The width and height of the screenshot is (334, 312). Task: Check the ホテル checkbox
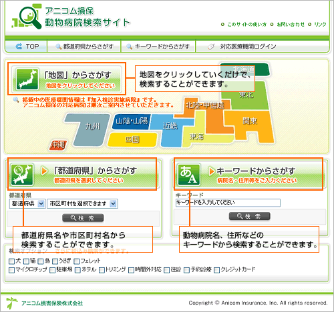tap(77, 270)
